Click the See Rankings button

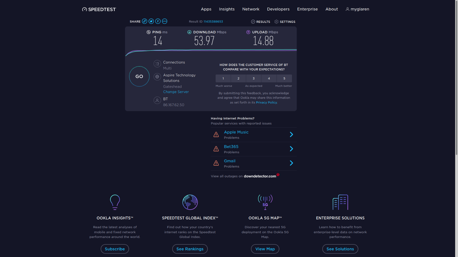point(190,249)
